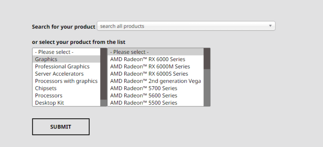Choose AMD Radeon RX 6000 Series
323x147 pixels.
tap(155, 59)
